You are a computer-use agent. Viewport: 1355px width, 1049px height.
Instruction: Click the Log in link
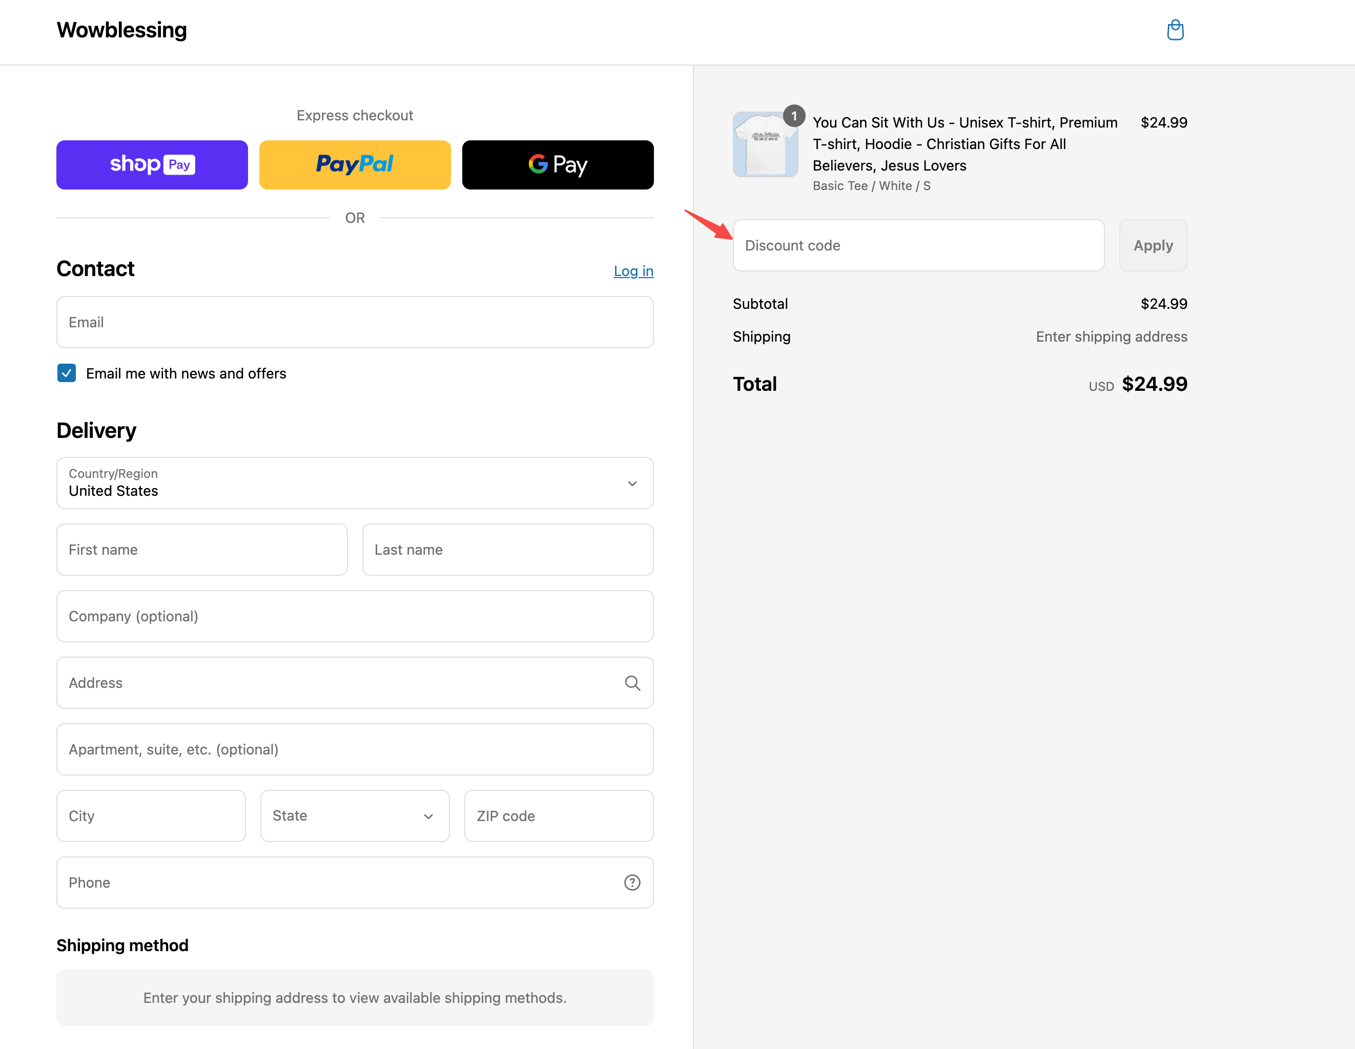[633, 271]
